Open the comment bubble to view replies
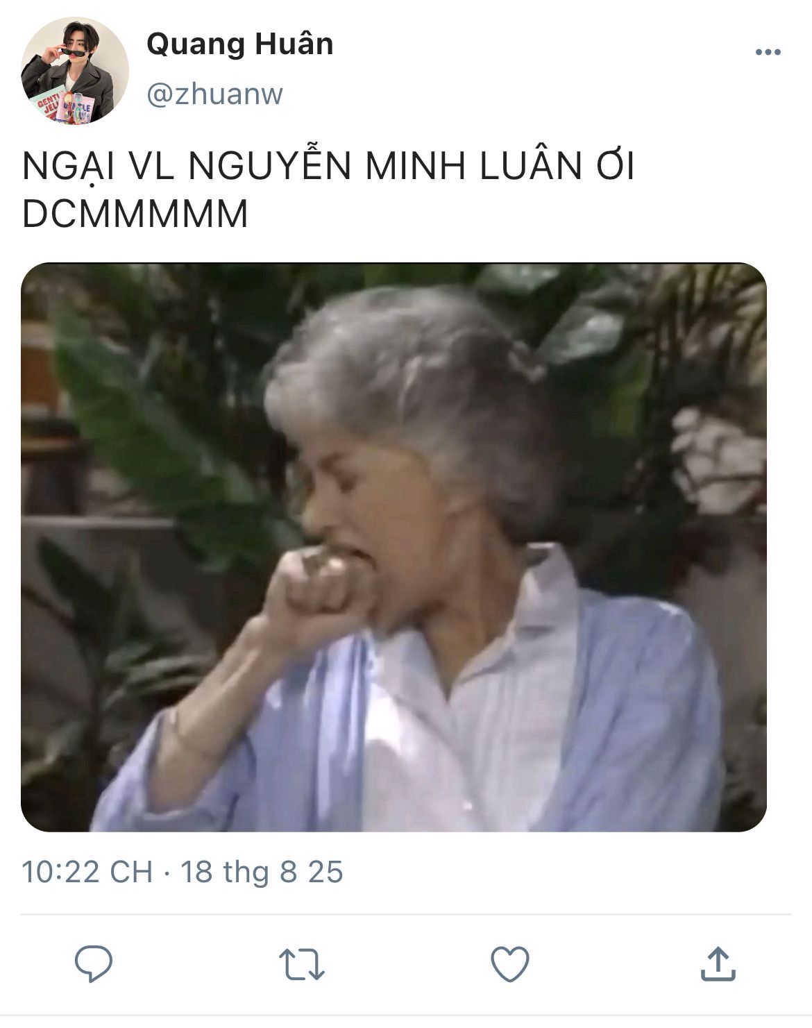Image resolution: width=812 pixels, height=1028 pixels. point(94,963)
